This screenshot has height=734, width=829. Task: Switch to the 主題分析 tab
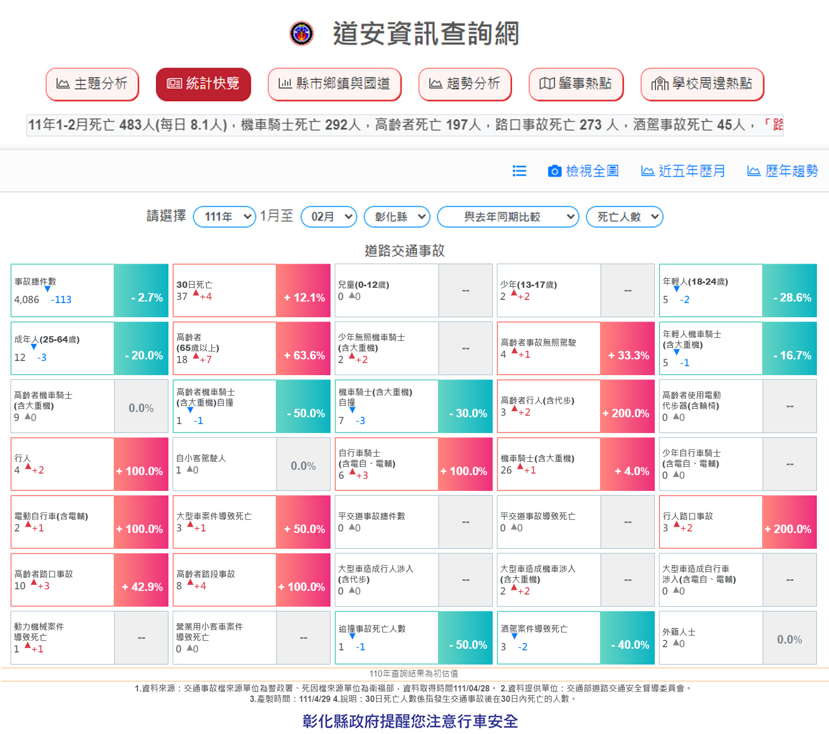click(92, 84)
